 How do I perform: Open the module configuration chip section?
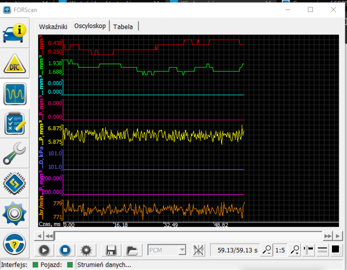(x=15, y=183)
